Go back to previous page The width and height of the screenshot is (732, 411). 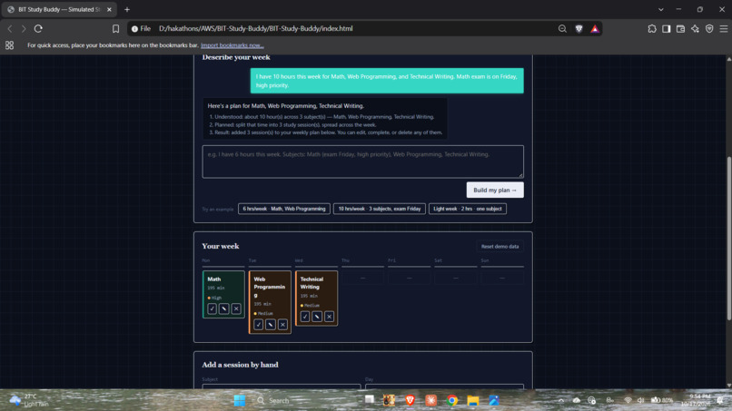pos(10,28)
